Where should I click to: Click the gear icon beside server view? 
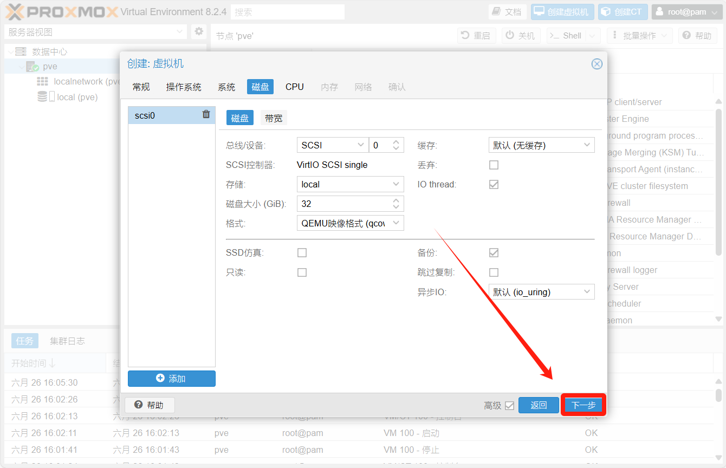point(199,32)
